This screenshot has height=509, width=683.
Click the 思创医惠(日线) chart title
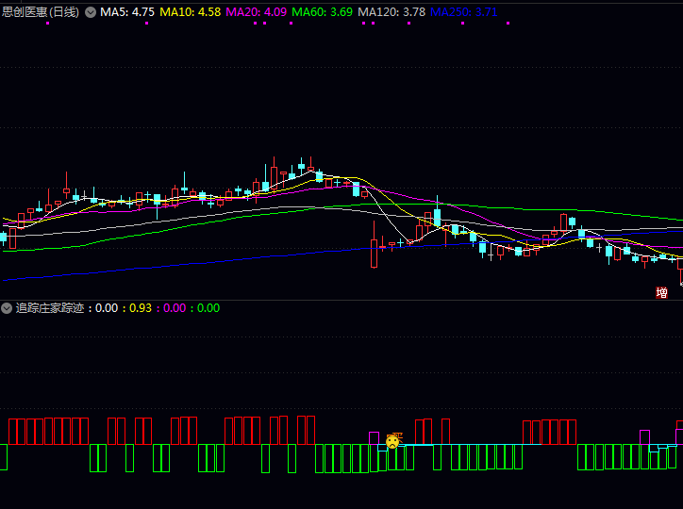pos(41,13)
